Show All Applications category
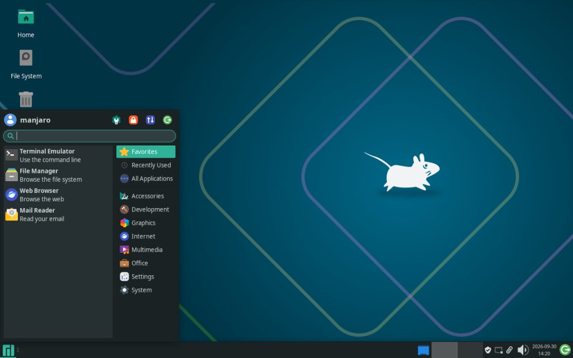 coord(146,178)
